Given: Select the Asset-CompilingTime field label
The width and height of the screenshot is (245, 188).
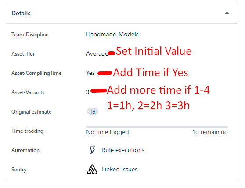Looking at the screenshot, I should click(36, 73).
